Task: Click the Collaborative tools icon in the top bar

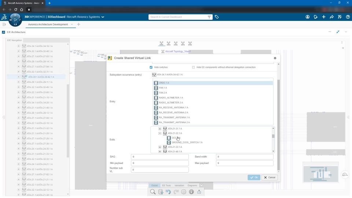Action: coord(340,17)
